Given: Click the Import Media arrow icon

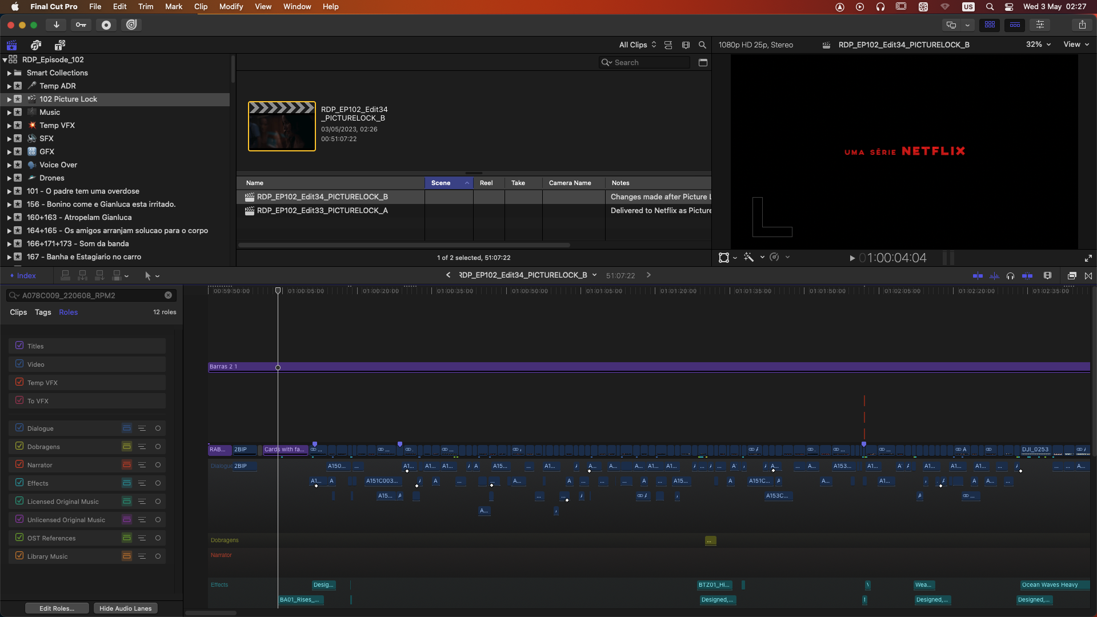Looking at the screenshot, I should [x=56, y=25].
